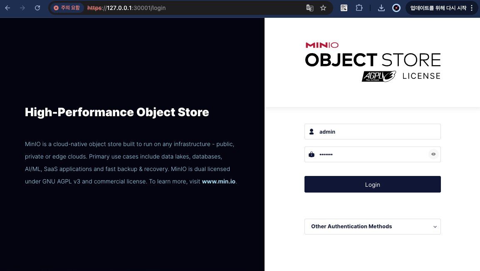Click the browser forward arrow

(x=22, y=8)
